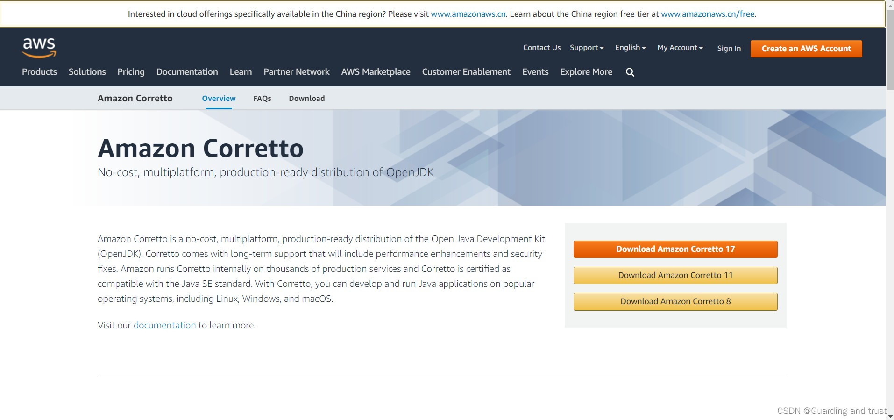The image size is (894, 420).
Task: Click Create an AWS Account button
Action: click(806, 49)
